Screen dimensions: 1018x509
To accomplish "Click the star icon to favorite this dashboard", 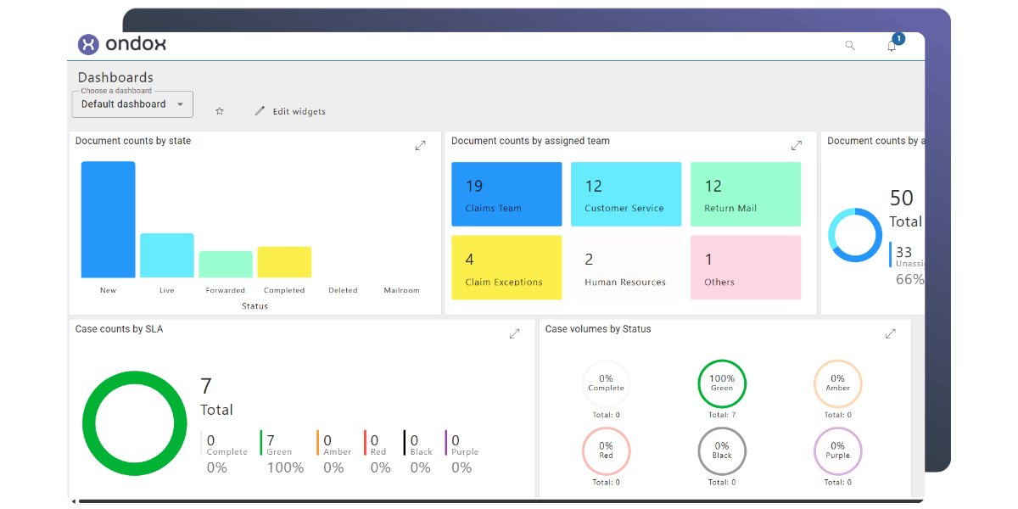I will tap(219, 111).
